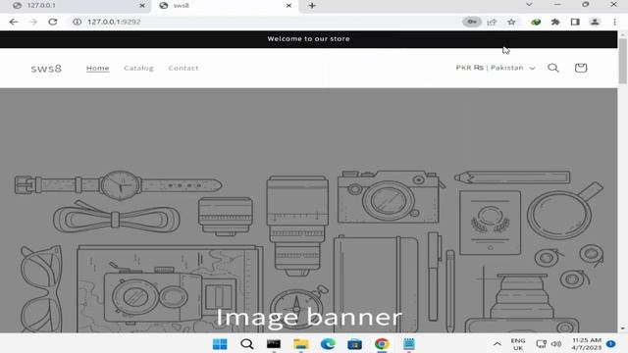Open a new browser tab

312,5
